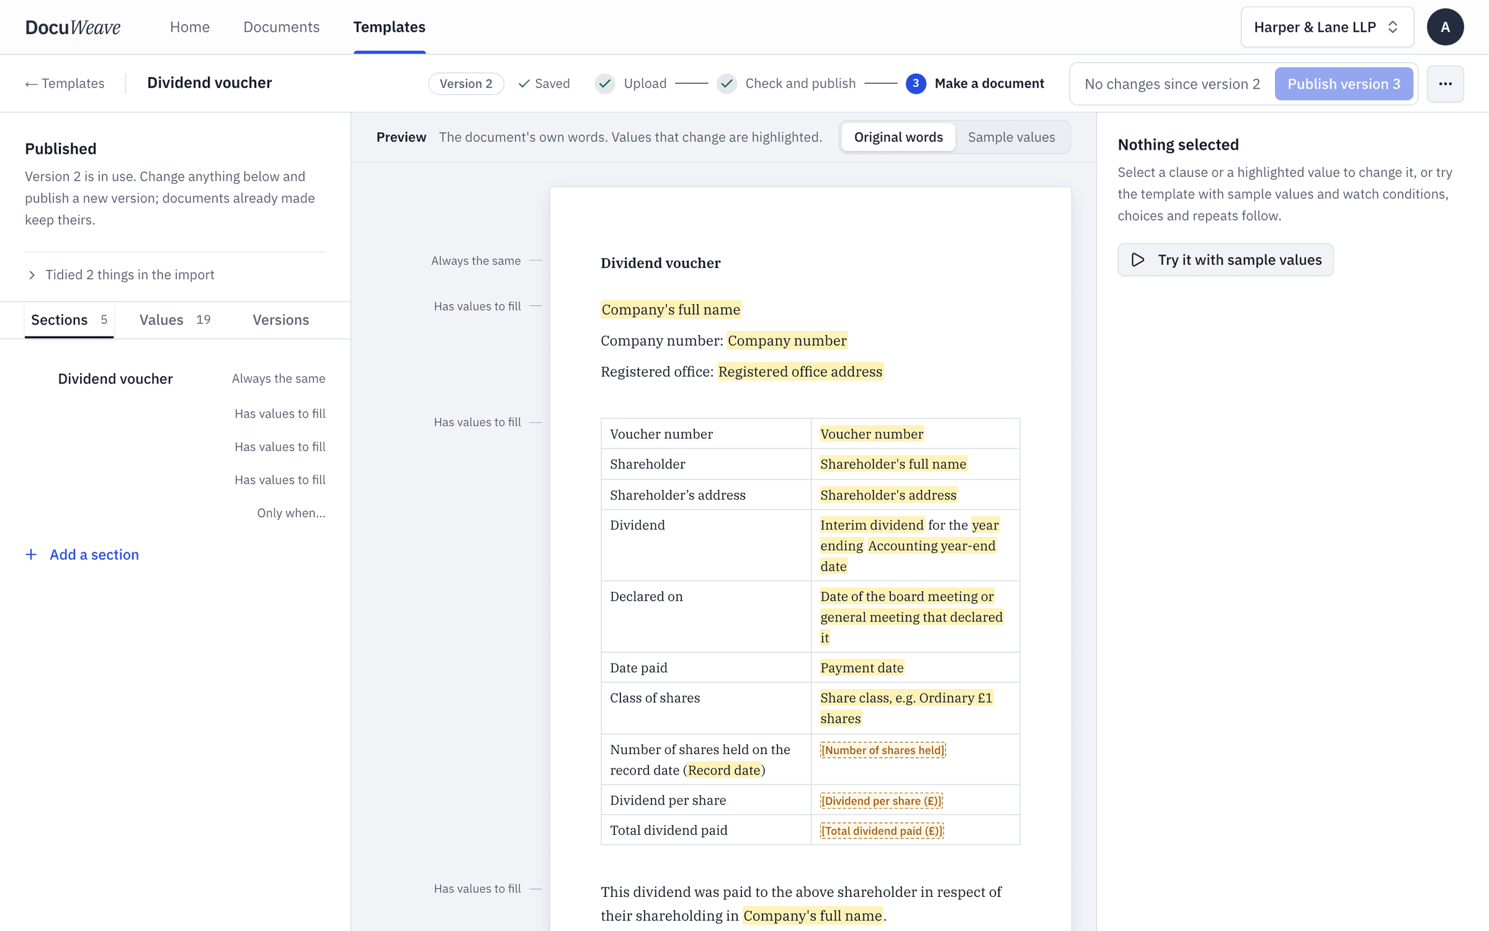Click the green checkmark before Upload step
1489x931 pixels.
tap(605, 83)
